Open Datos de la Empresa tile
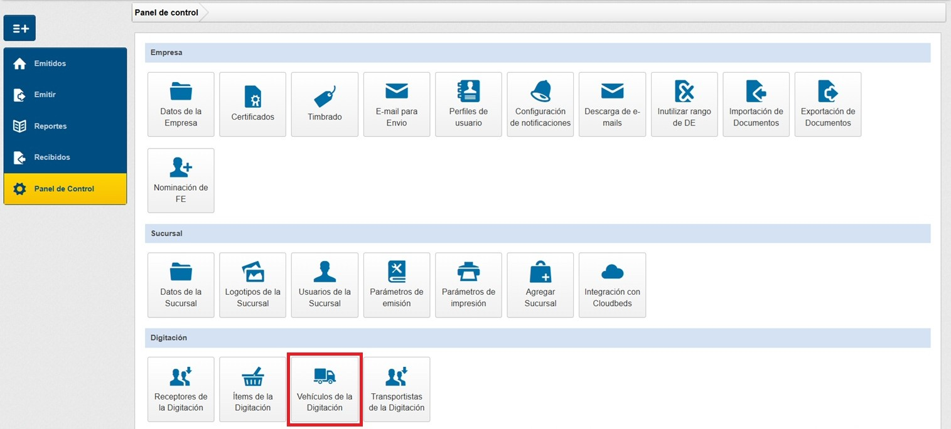 181,104
